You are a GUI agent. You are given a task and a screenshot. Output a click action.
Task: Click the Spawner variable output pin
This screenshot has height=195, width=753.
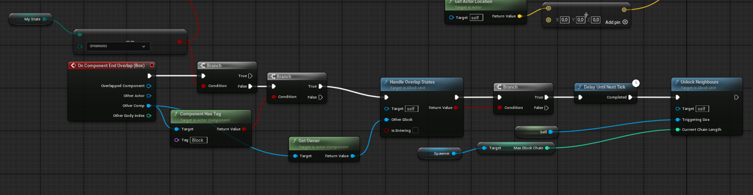pos(454,154)
